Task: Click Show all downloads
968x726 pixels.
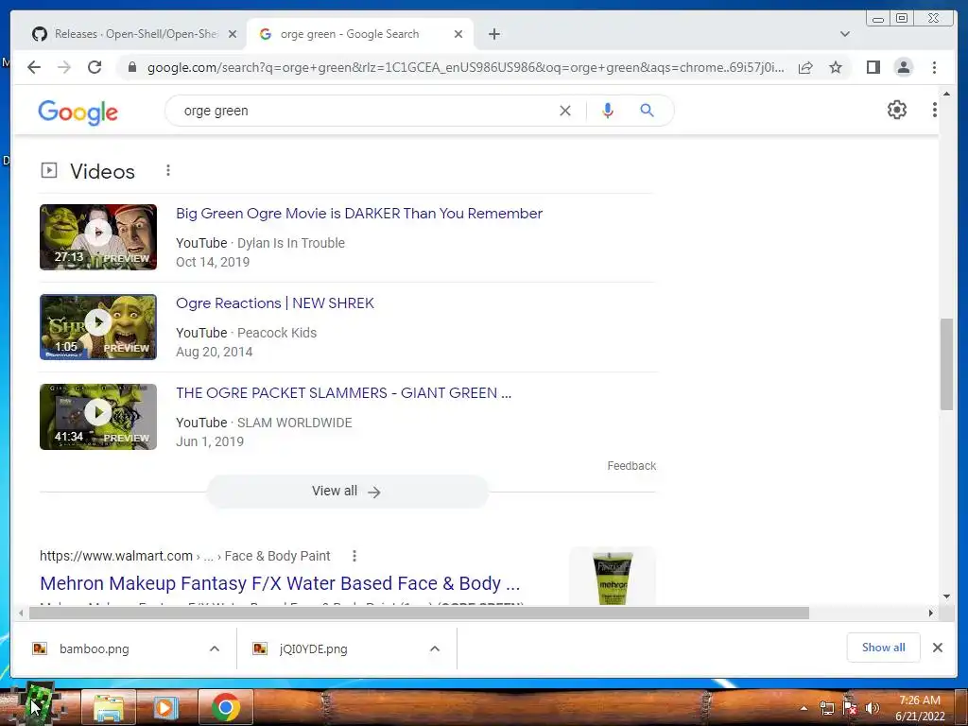Action: pos(884,648)
